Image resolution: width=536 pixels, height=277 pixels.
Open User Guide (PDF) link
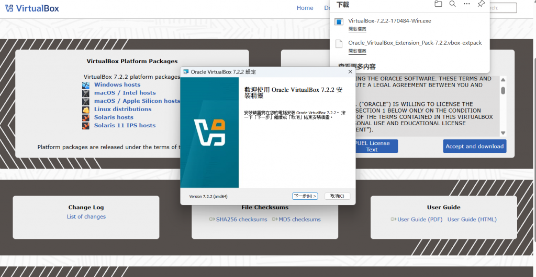tap(420, 220)
